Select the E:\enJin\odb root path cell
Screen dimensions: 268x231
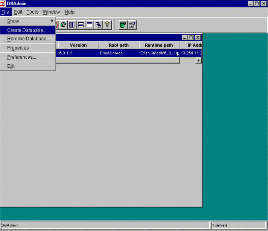(x=119, y=53)
